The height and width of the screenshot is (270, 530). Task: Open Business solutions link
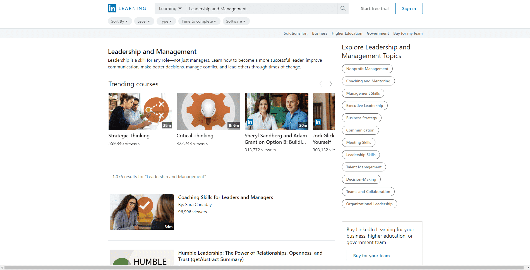click(320, 33)
